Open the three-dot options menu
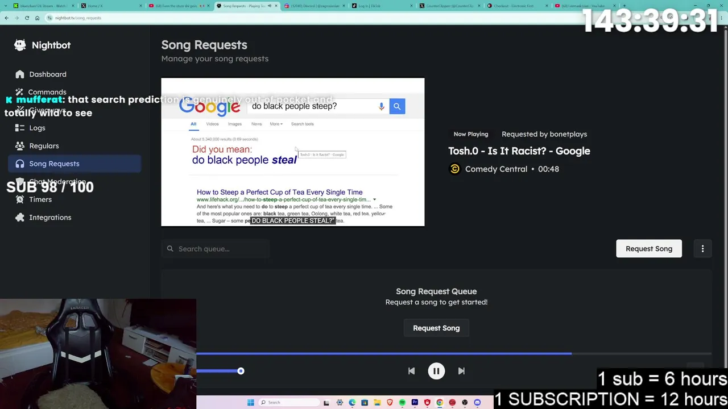 pos(702,249)
